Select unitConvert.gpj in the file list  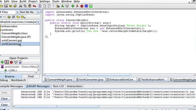(x=12, y=40)
